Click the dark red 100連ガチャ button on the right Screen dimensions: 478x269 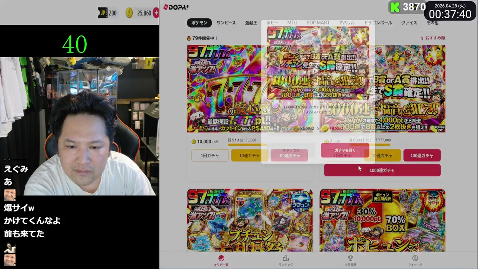click(x=422, y=155)
